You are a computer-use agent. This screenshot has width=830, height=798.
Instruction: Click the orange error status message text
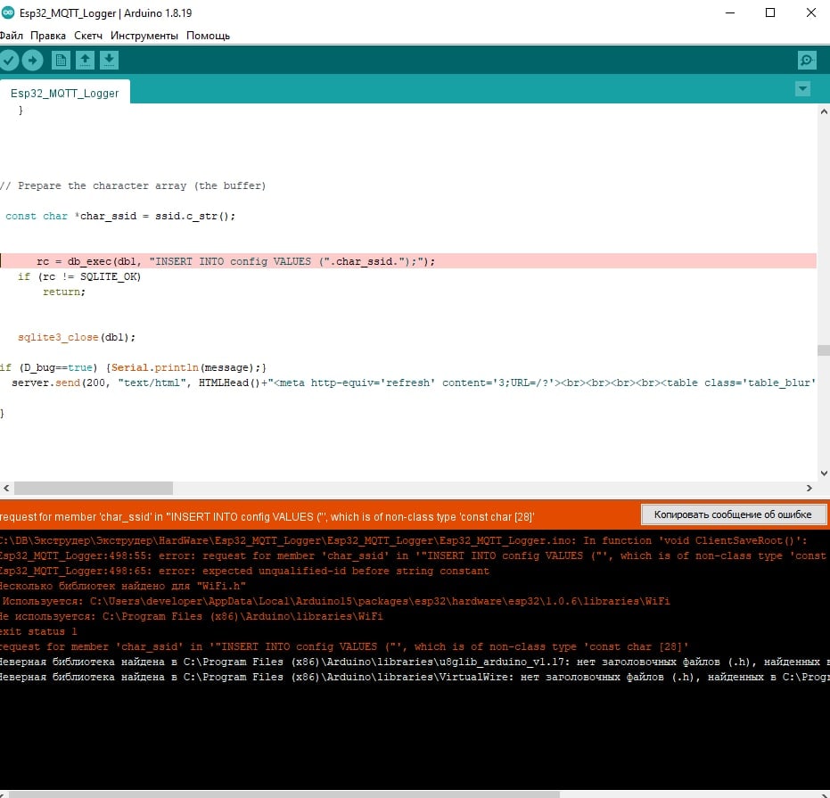tap(267, 517)
